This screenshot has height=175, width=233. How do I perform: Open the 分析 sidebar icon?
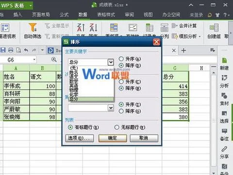(x=224, y=78)
